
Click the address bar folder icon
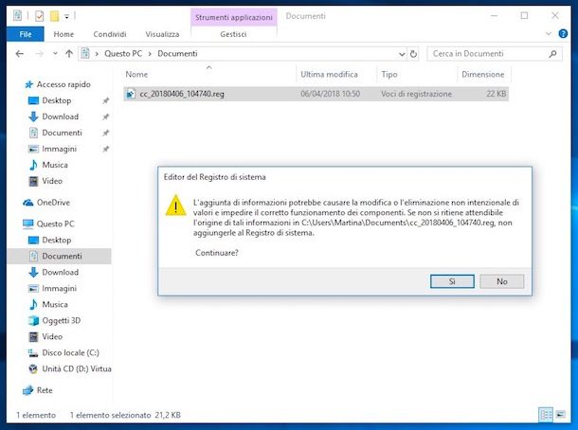coord(85,54)
